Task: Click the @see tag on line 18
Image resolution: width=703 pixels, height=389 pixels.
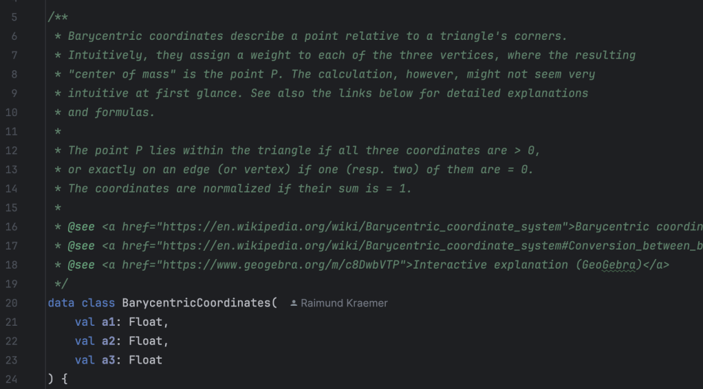Action: [81, 265]
